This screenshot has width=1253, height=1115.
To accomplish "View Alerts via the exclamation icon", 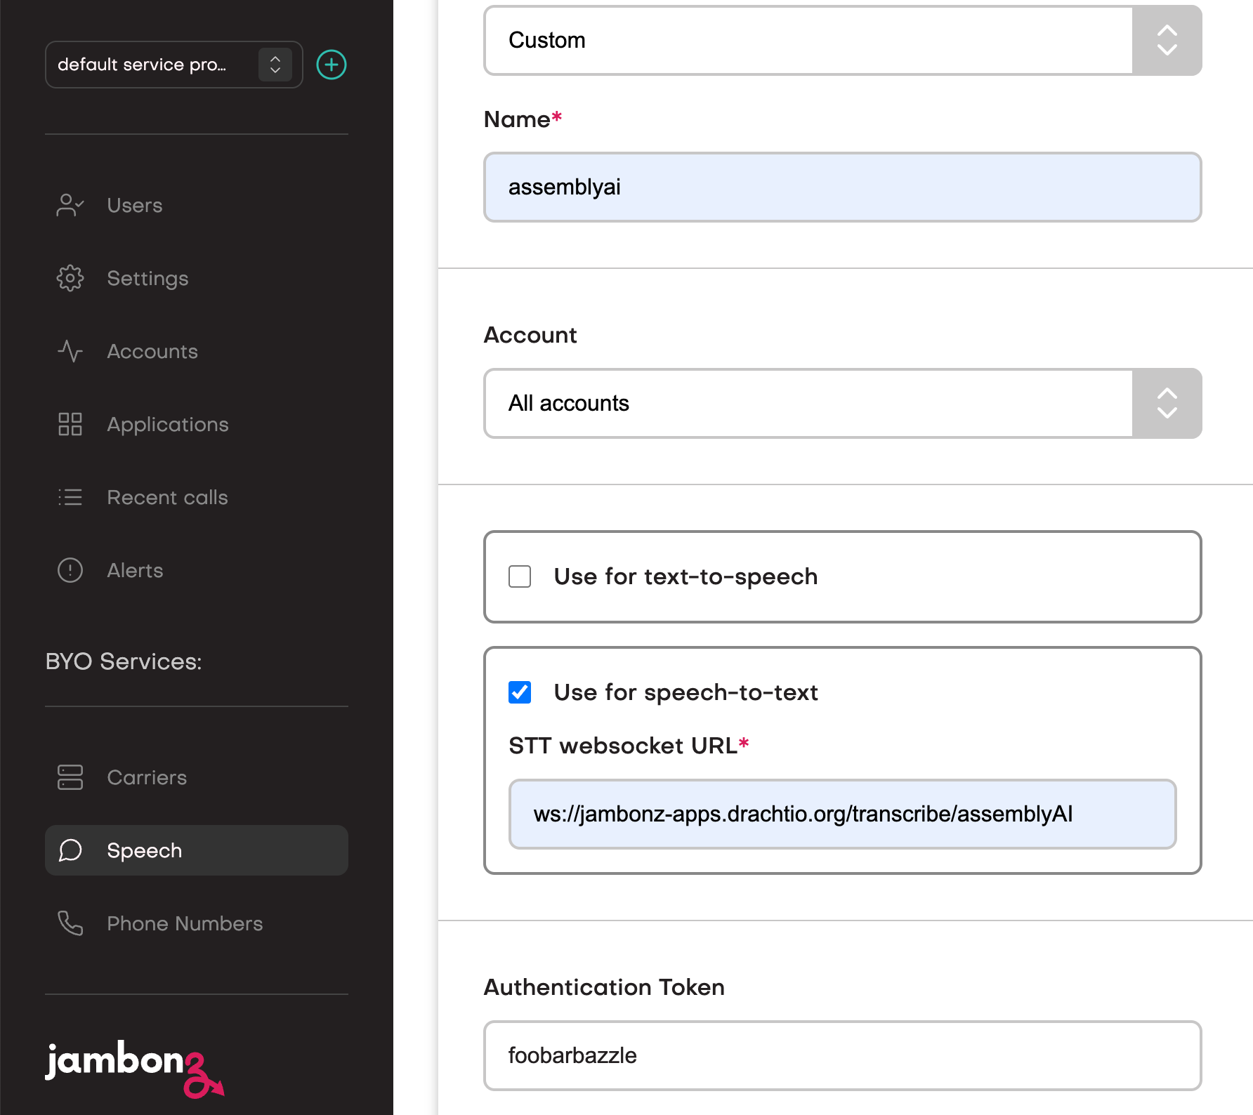I will tap(69, 570).
